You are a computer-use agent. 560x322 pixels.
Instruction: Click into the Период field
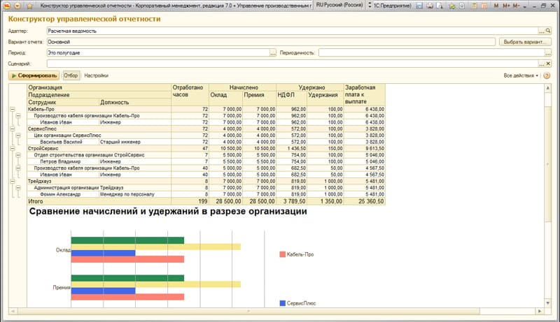158,52
